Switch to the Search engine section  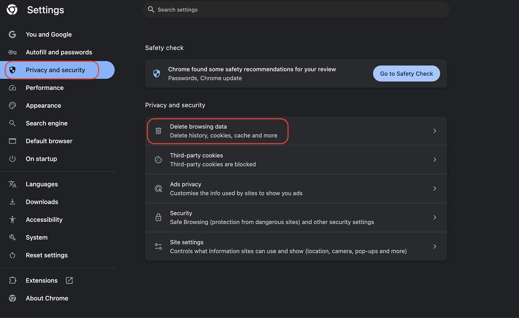(x=46, y=123)
